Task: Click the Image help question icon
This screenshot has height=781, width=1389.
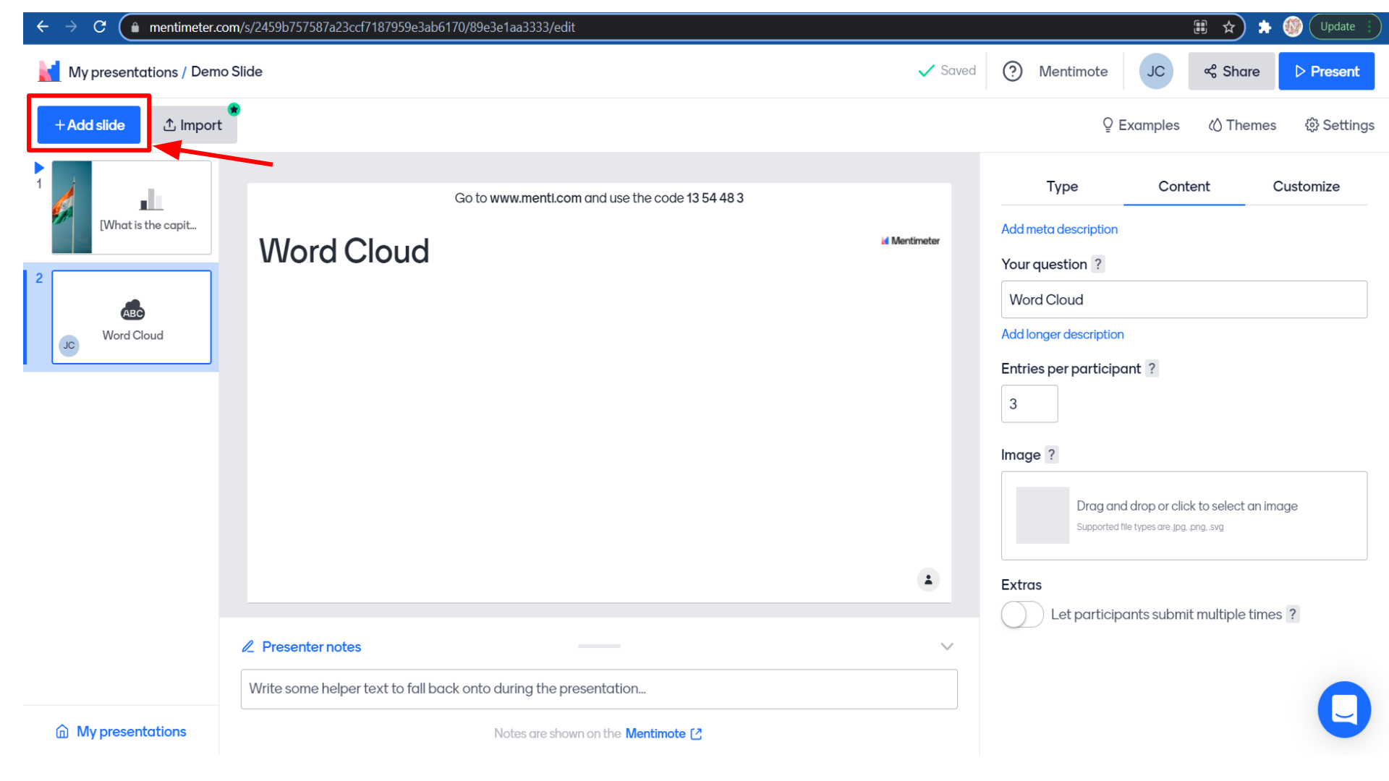Action: 1051,455
